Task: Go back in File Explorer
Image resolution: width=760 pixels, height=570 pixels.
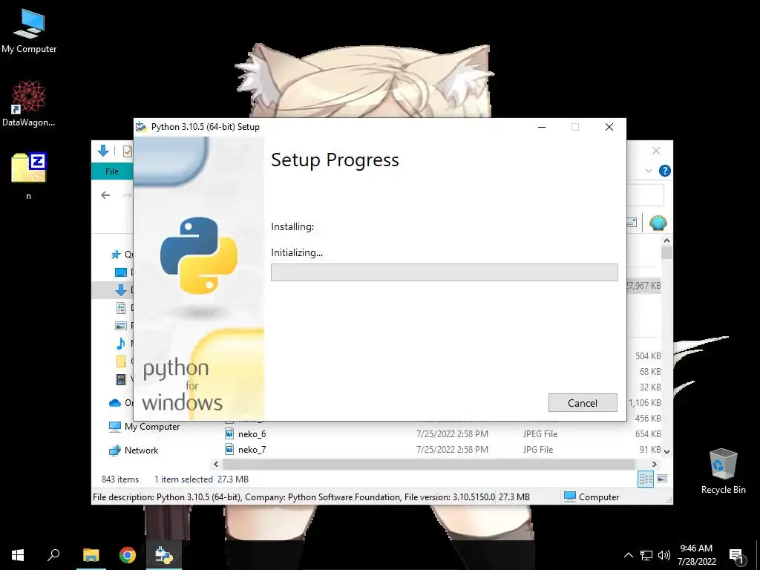Action: [105, 195]
